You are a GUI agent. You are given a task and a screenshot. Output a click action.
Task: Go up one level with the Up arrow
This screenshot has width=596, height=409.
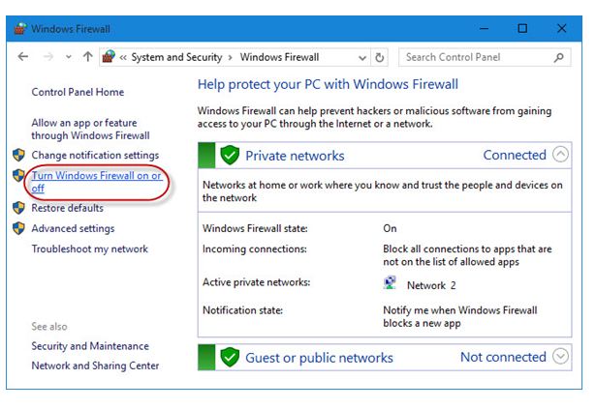pyautogui.click(x=88, y=57)
